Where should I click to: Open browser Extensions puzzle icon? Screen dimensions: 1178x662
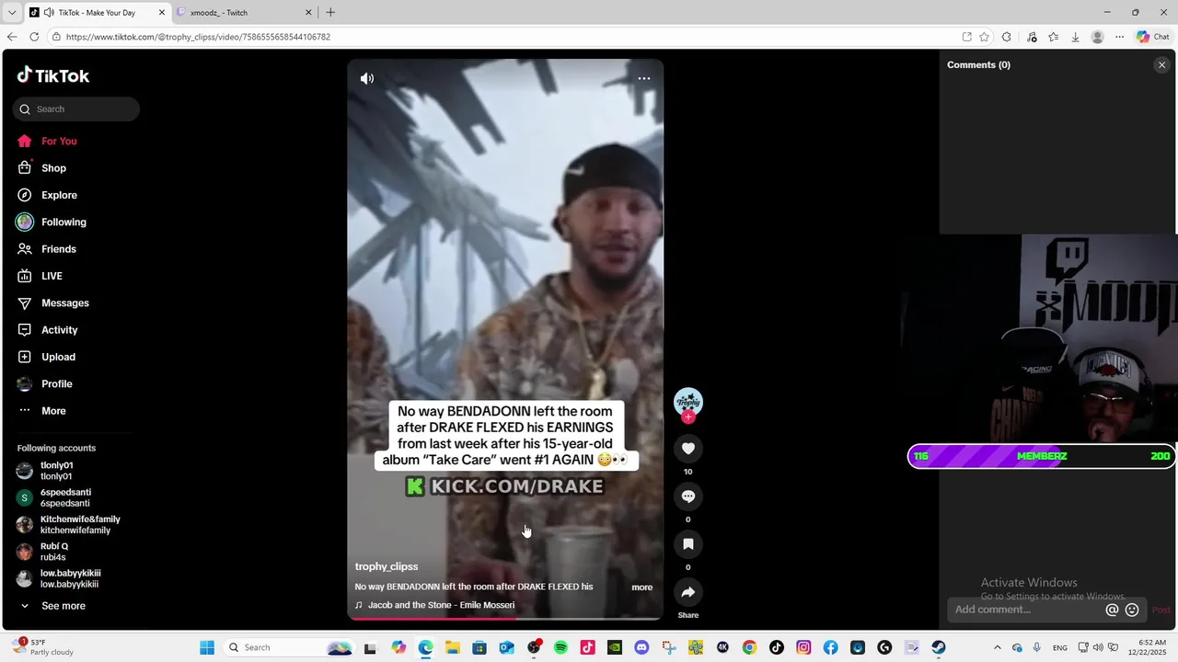1006,37
